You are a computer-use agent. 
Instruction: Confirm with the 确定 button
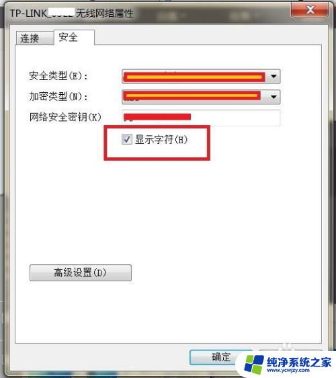[x=221, y=357]
